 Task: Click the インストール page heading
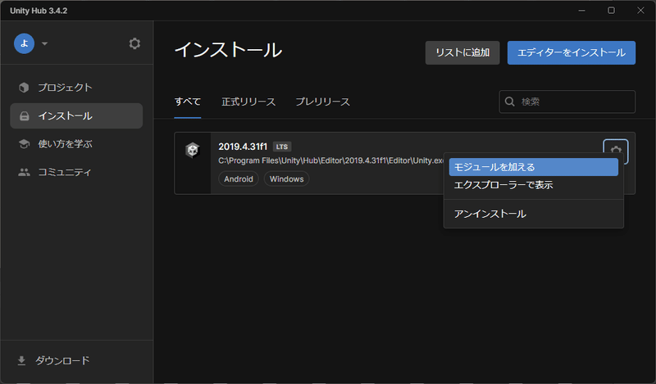coord(228,50)
